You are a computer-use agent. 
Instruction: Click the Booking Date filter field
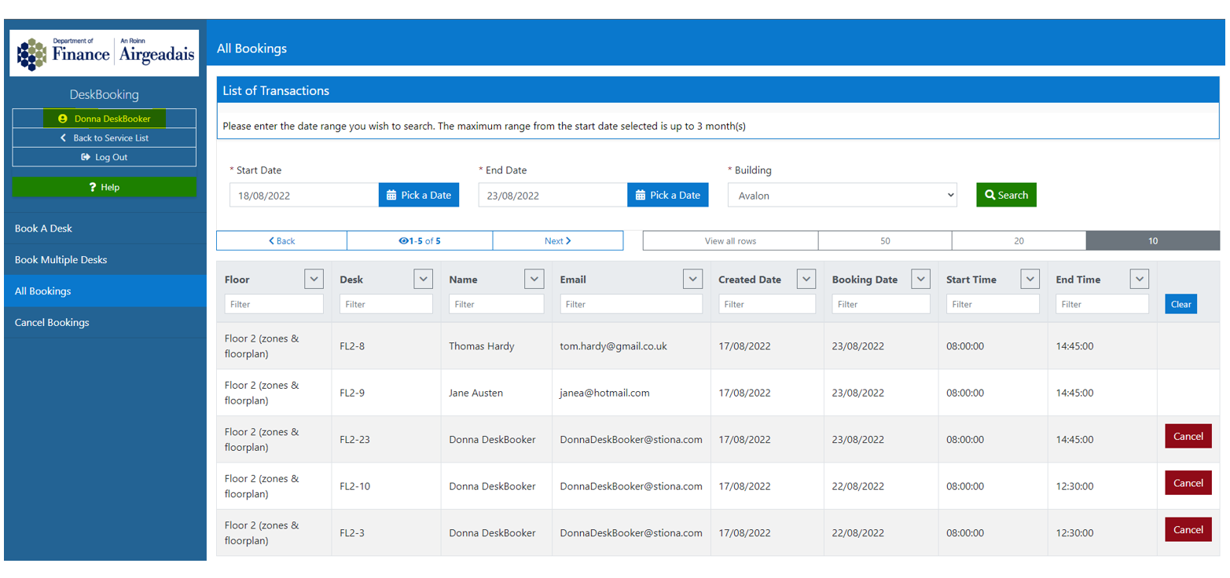pos(881,304)
